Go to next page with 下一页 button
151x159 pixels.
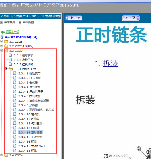(x=131, y=18)
